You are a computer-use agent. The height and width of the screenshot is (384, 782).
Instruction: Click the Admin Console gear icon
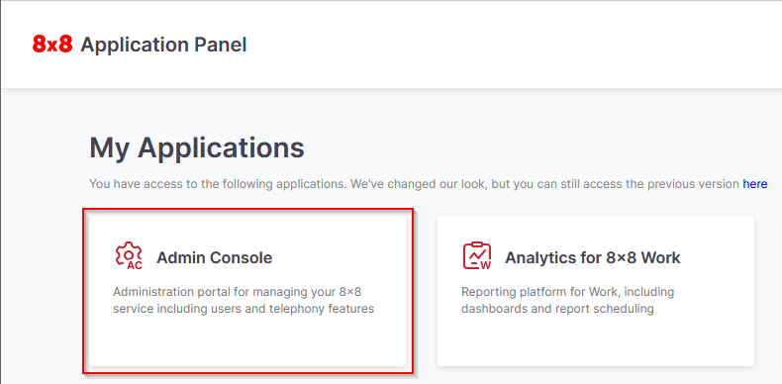coord(128,255)
